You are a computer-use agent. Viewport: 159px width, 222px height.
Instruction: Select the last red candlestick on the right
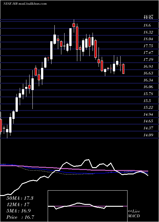pos(123,69)
